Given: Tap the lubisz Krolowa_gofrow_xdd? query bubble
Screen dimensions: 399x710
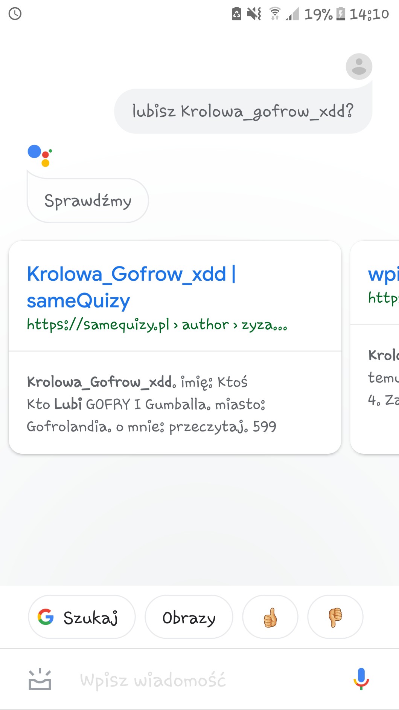Looking at the screenshot, I should (243, 111).
